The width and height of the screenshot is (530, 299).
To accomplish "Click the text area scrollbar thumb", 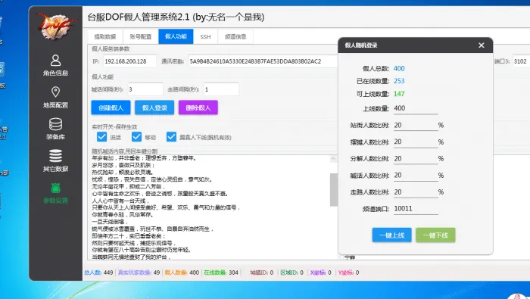I will pyautogui.click(x=334, y=189).
